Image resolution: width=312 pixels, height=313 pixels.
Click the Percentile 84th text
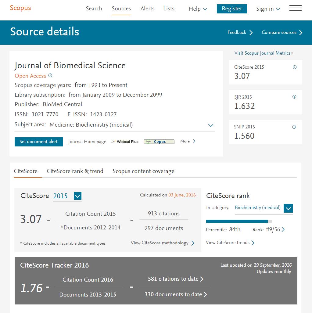223,229
